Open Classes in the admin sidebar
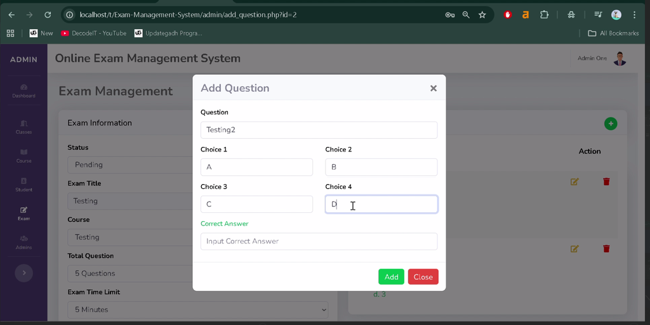650x325 pixels. tap(23, 127)
